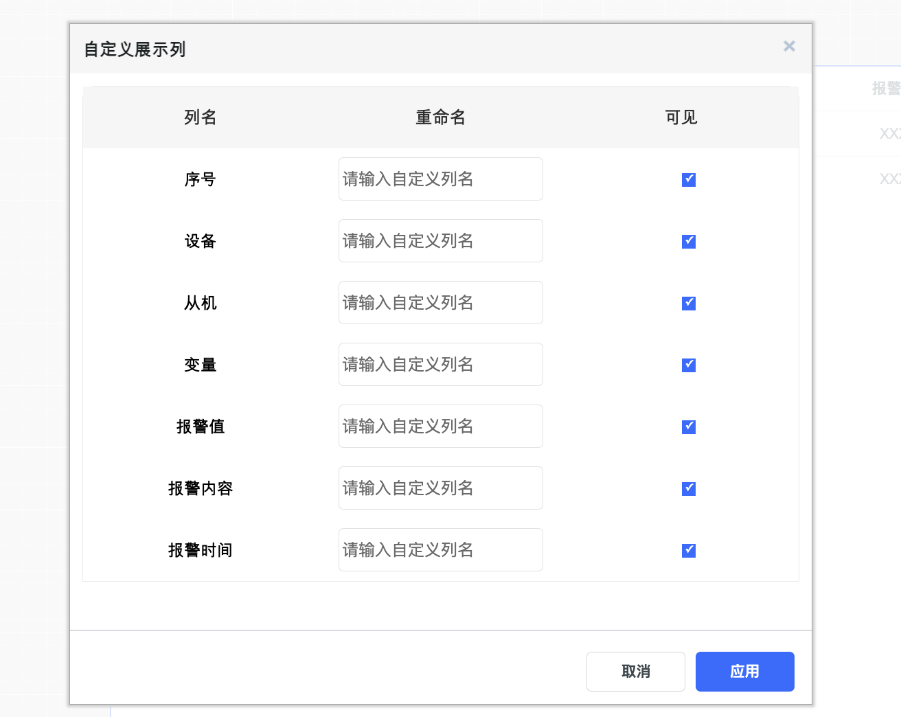Click the 报警内容 rename field
The height and width of the screenshot is (717, 901).
point(441,488)
